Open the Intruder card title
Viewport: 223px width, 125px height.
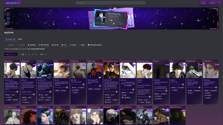coord(156,61)
